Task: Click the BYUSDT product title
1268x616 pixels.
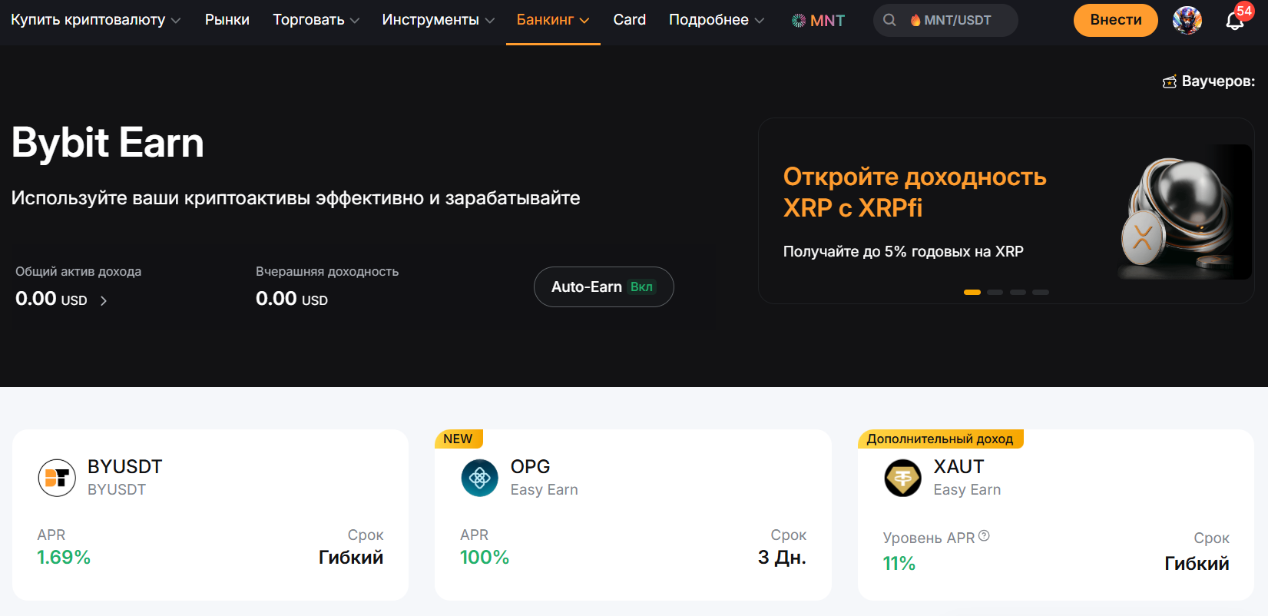Action: (x=125, y=467)
